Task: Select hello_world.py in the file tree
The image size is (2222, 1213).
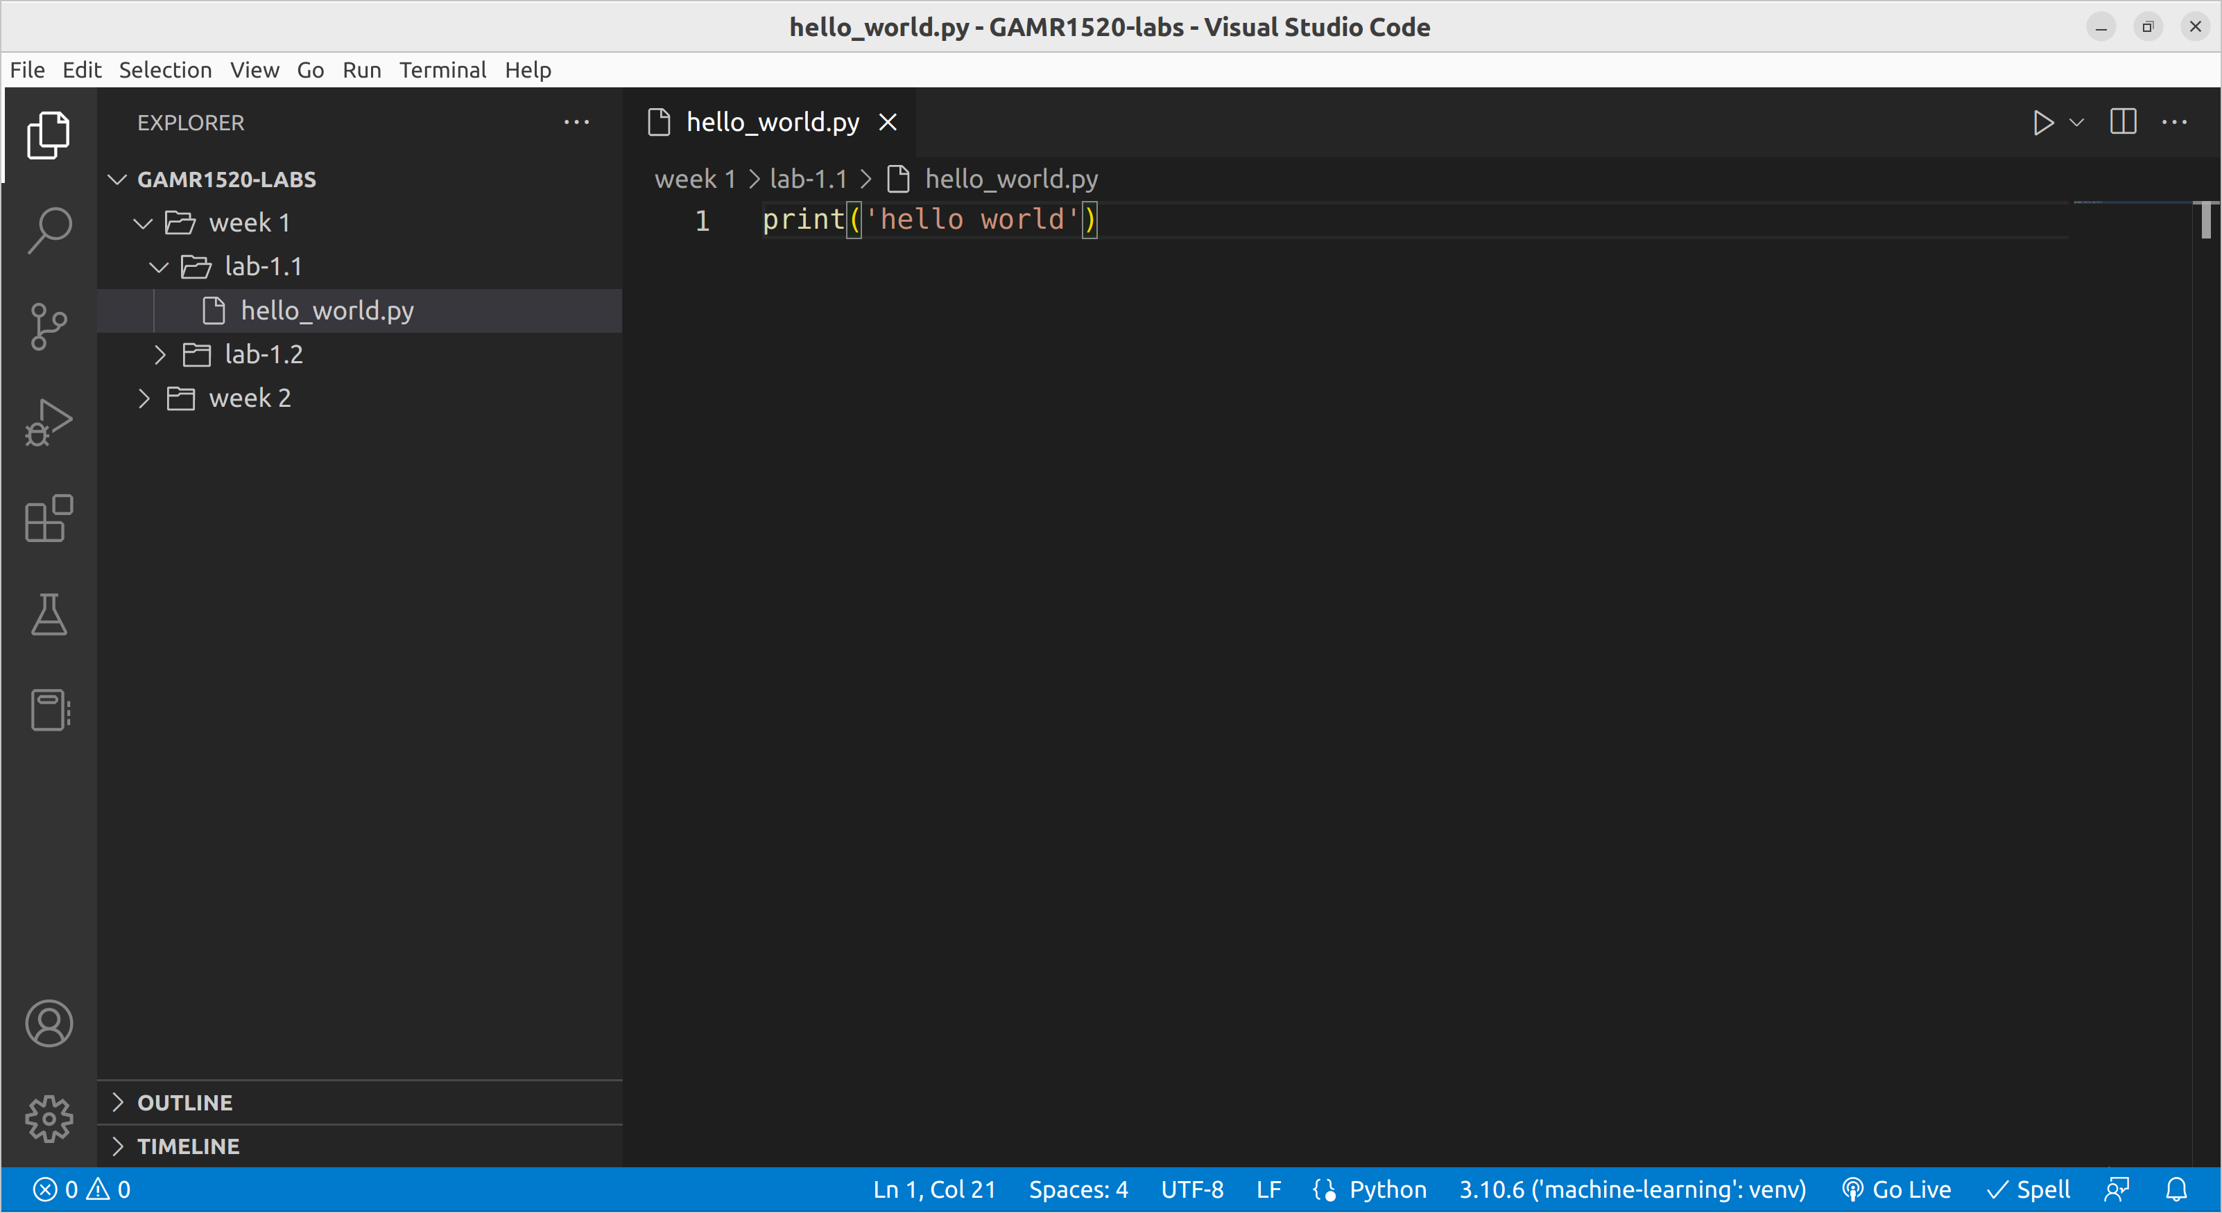Action: point(360,311)
